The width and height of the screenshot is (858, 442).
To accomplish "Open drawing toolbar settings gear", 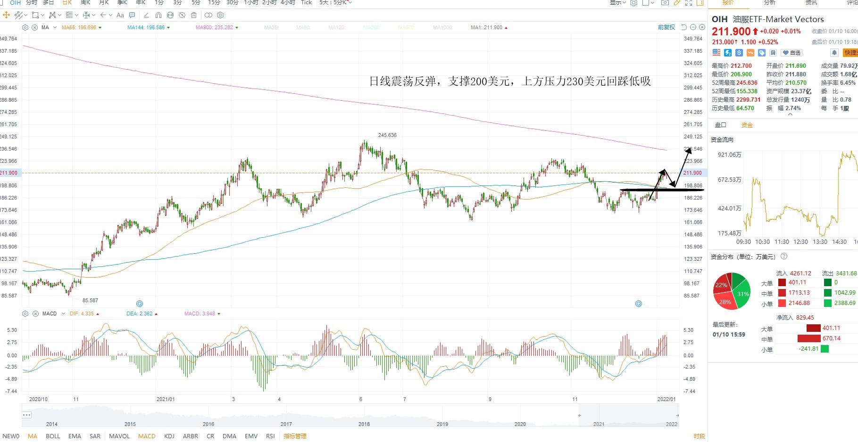I will point(220,15).
